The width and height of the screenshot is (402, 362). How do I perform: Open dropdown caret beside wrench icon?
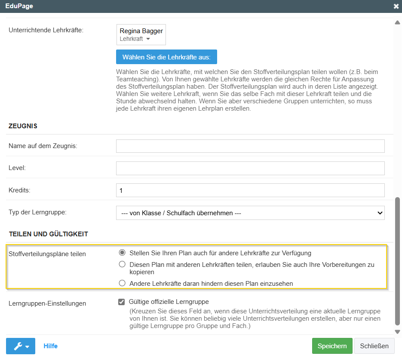click(28, 347)
